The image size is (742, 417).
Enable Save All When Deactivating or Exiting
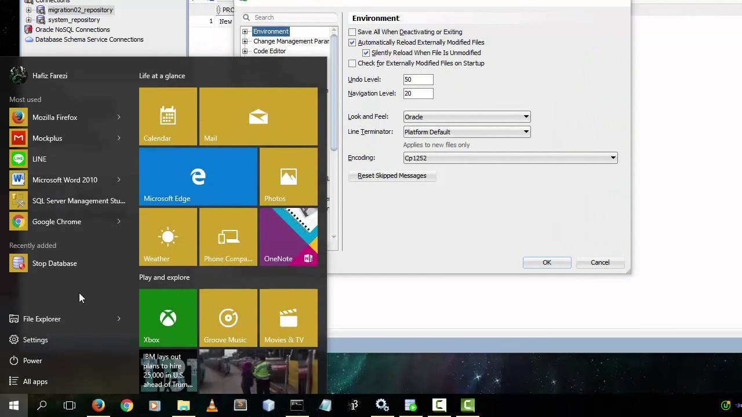coord(352,32)
